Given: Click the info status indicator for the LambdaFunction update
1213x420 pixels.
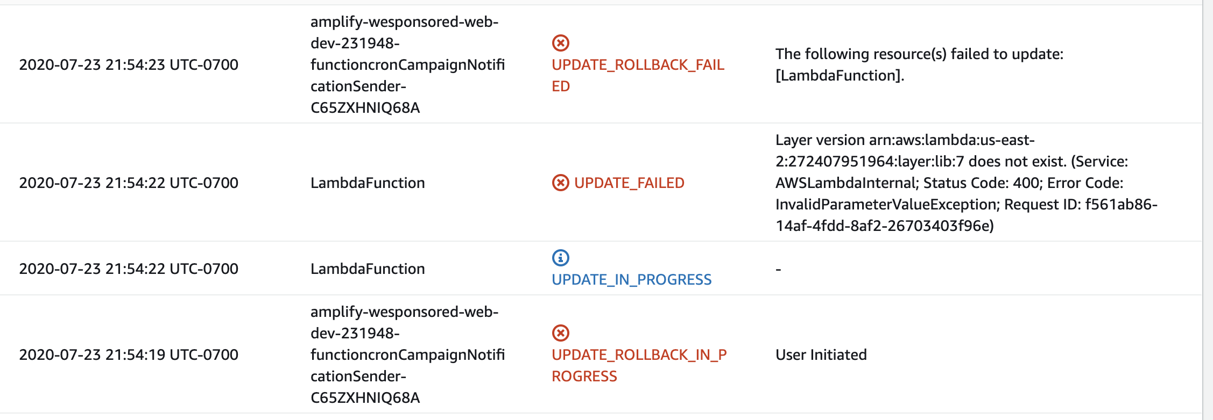Looking at the screenshot, I should (x=560, y=258).
